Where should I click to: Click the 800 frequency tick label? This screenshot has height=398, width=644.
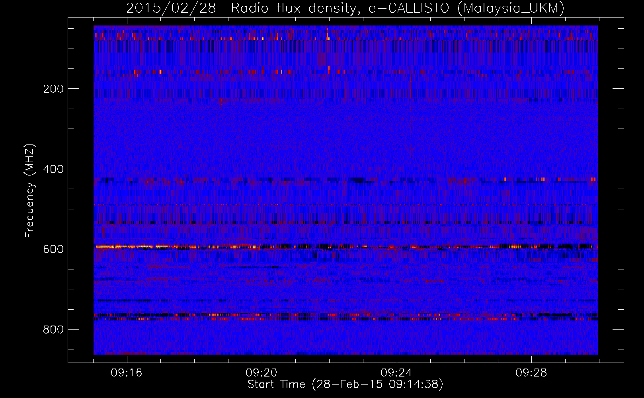coord(53,330)
